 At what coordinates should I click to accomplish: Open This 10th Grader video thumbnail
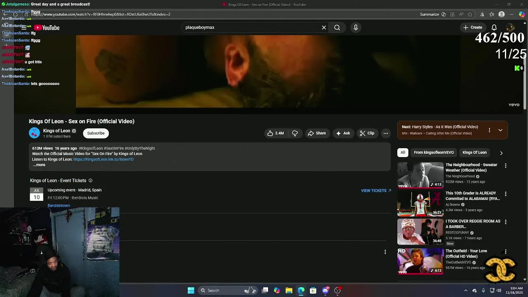click(x=420, y=203)
